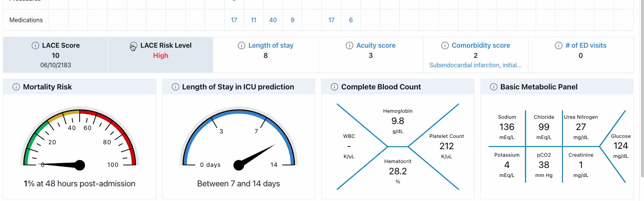Open Subendocardial infarction diagnosis link

coord(475,65)
